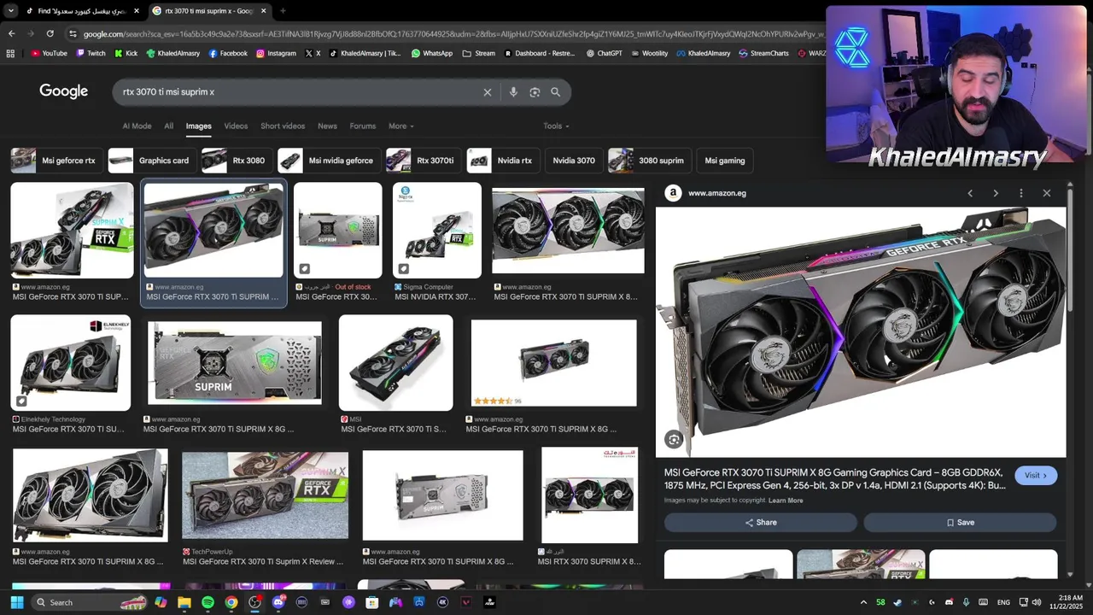Clear the search box text
The width and height of the screenshot is (1093, 615).
click(x=488, y=92)
